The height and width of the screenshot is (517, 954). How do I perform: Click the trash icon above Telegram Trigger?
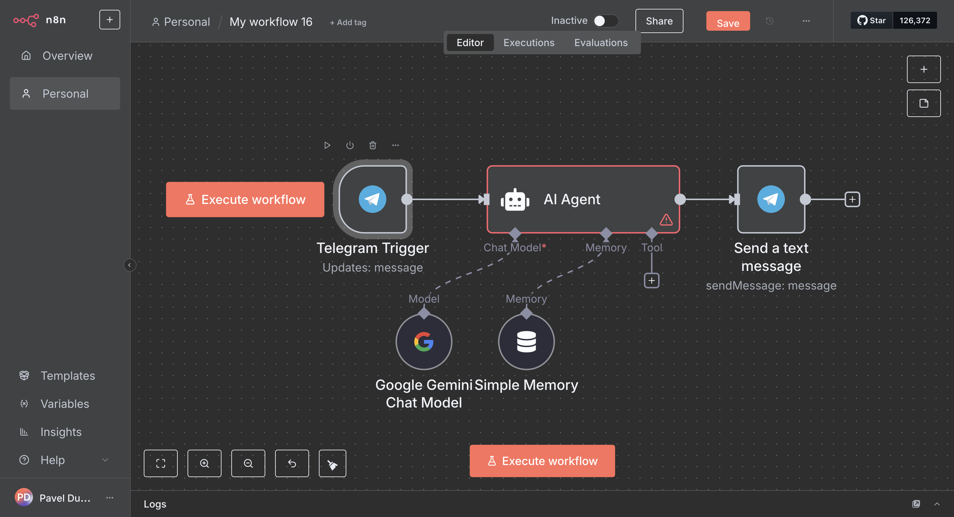click(x=372, y=145)
